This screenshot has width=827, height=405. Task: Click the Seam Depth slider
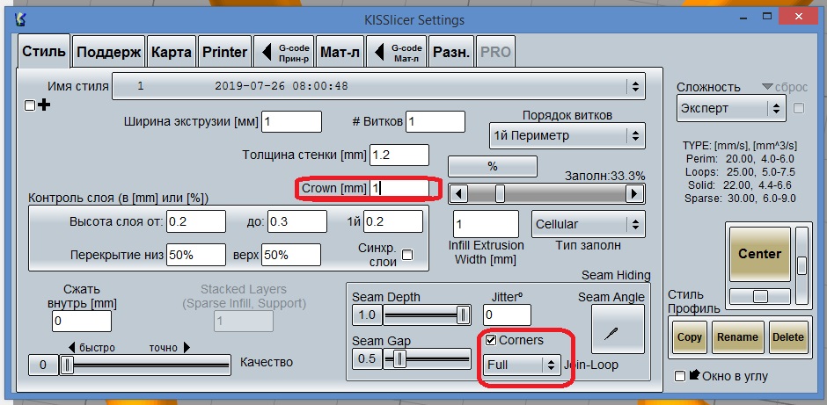[x=427, y=315]
